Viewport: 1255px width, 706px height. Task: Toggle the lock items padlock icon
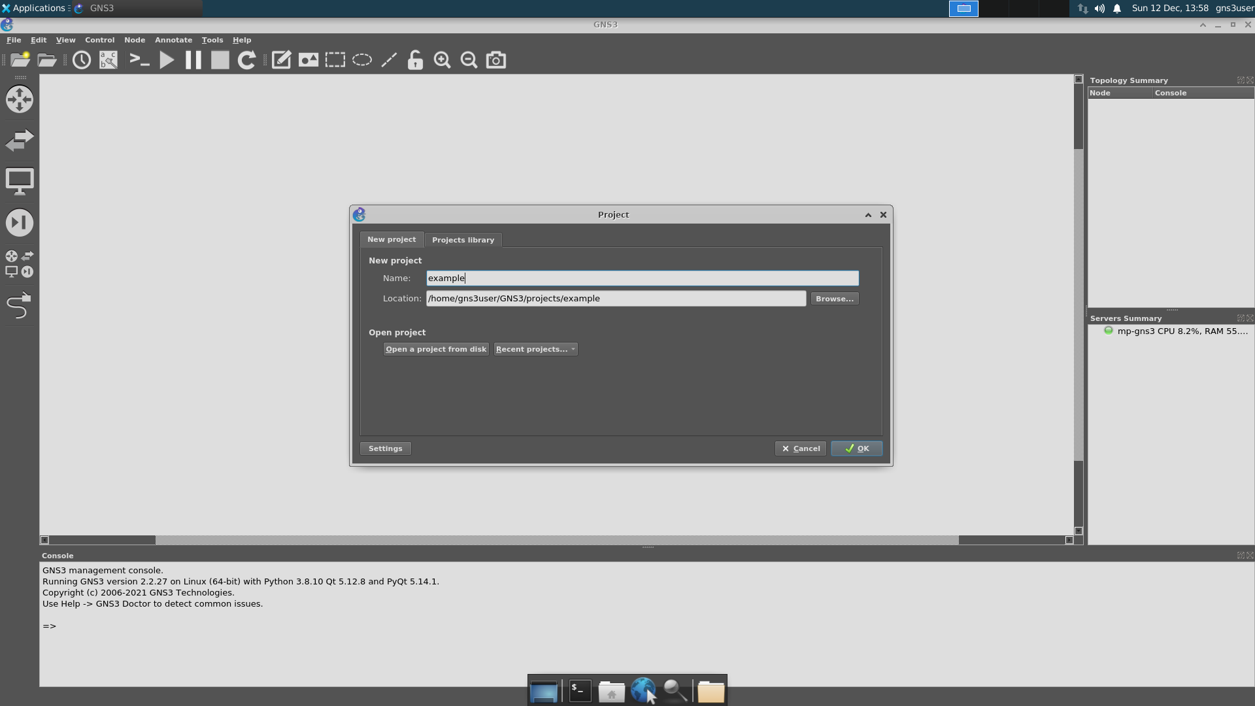click(415, 60)
